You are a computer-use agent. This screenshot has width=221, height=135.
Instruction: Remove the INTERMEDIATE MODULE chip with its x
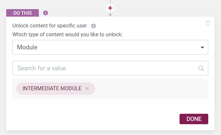pyautogui.click(x=87, y=89)
